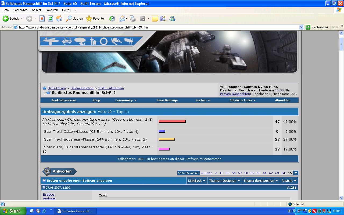
Task: Open the page-jump dropdown arrow next to 65
Action: pyautogui.click(x=296, y=173)
